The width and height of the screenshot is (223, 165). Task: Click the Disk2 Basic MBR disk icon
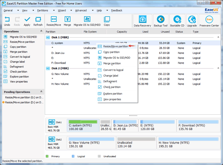pos(51,139)
